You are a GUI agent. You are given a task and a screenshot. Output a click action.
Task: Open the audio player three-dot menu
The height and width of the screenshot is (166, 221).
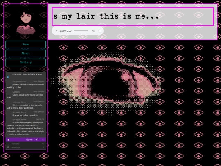click(99, 31)
